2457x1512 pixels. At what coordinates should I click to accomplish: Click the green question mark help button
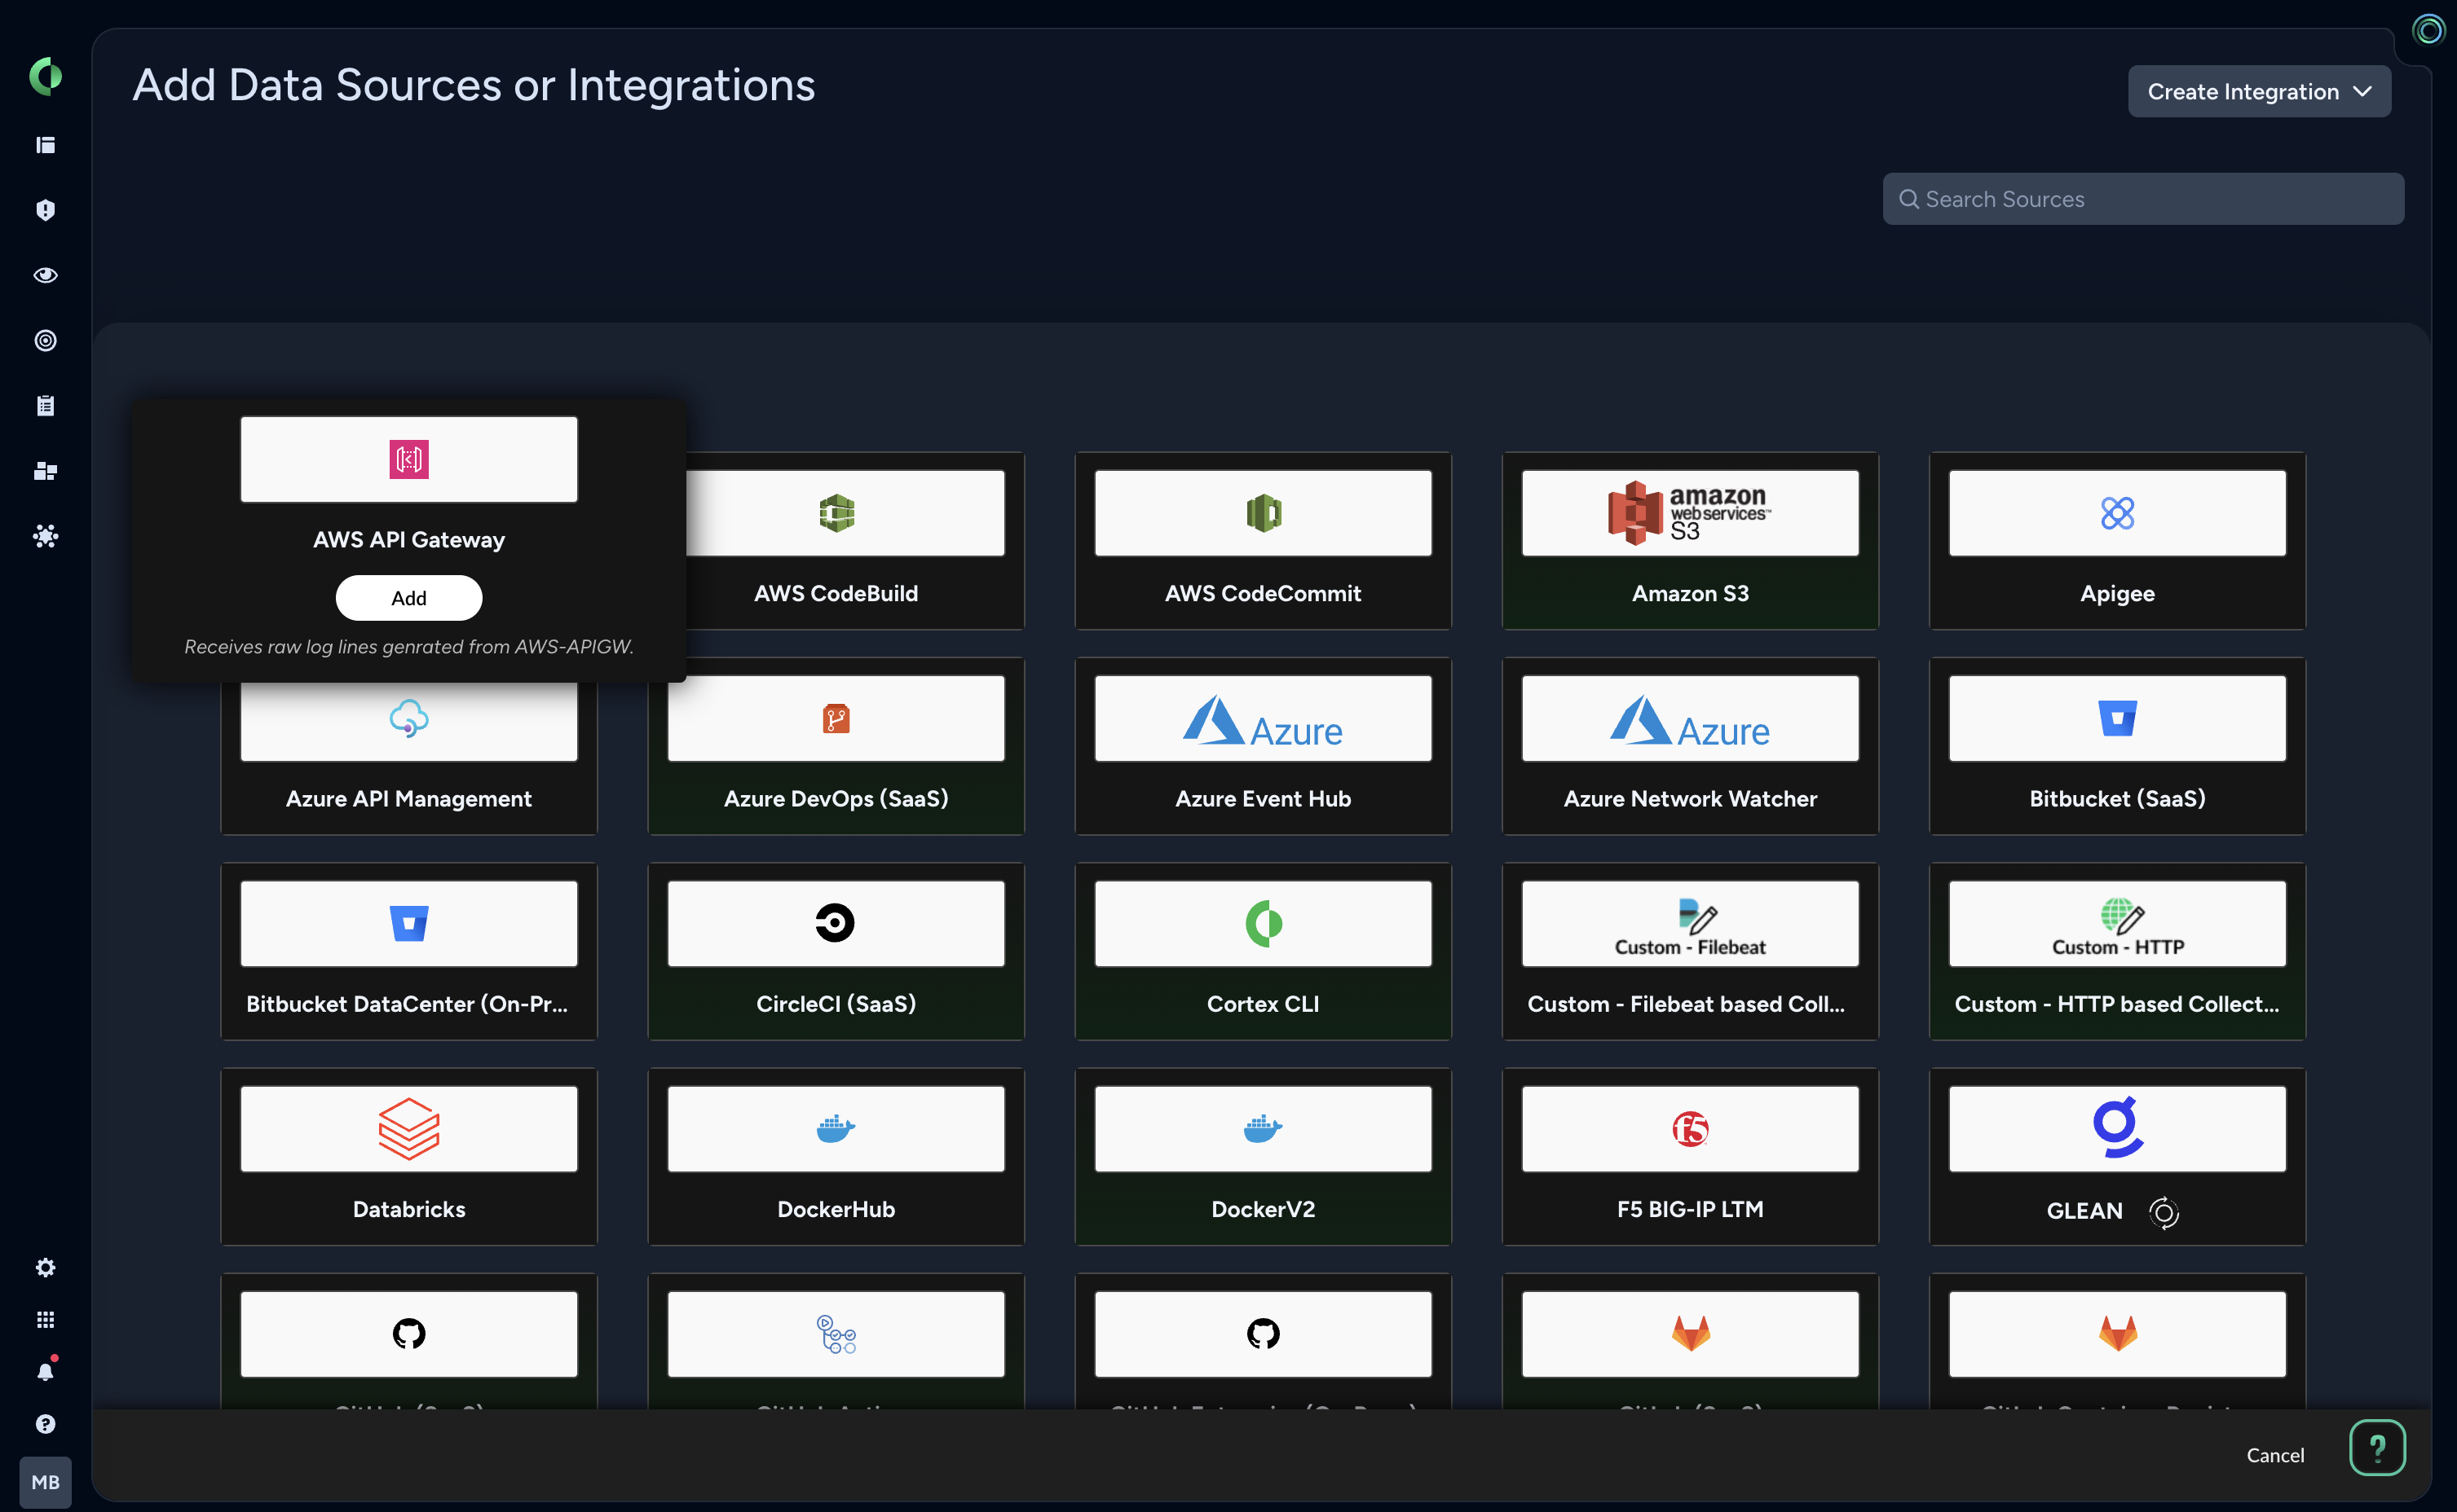pyautogui.click(x=2376, y=1447)
